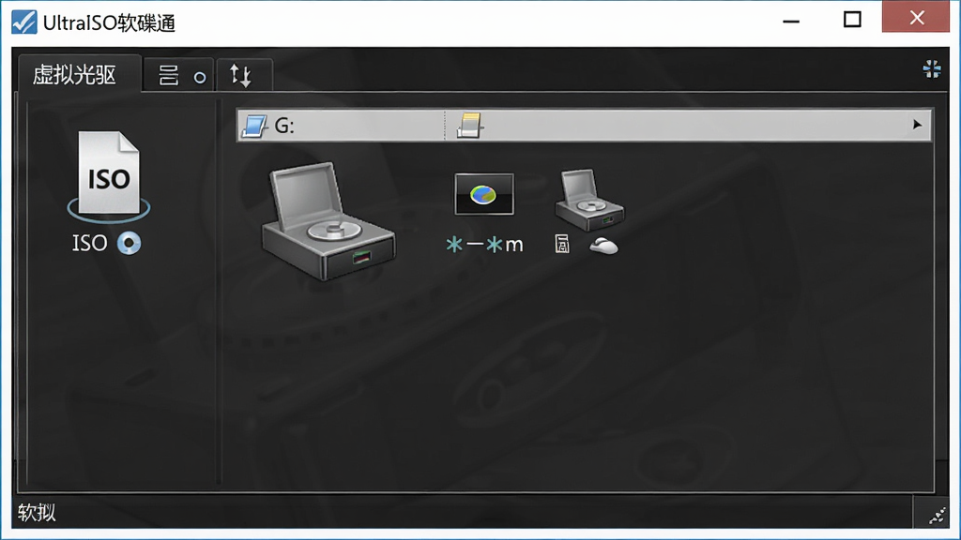Click the ISO file icon
This screenshot has width=961, height=540.
pos(109,175)
